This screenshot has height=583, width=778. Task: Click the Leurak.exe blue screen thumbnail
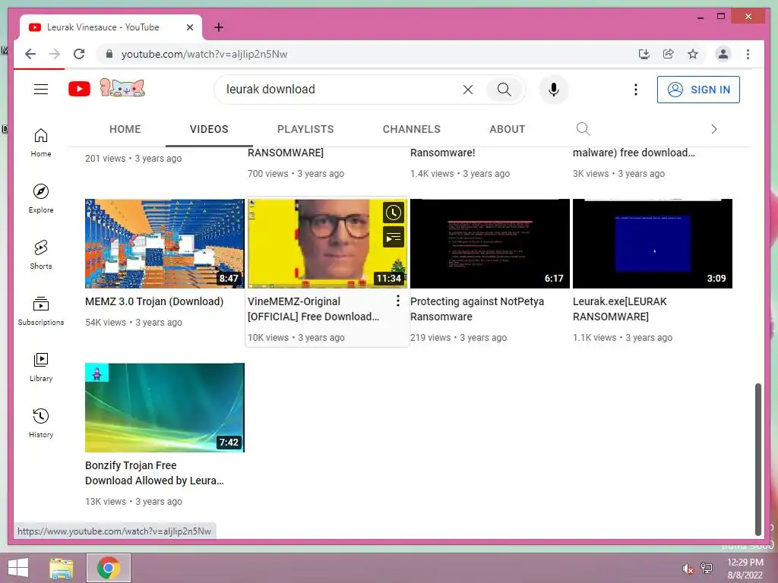[653, 244]
